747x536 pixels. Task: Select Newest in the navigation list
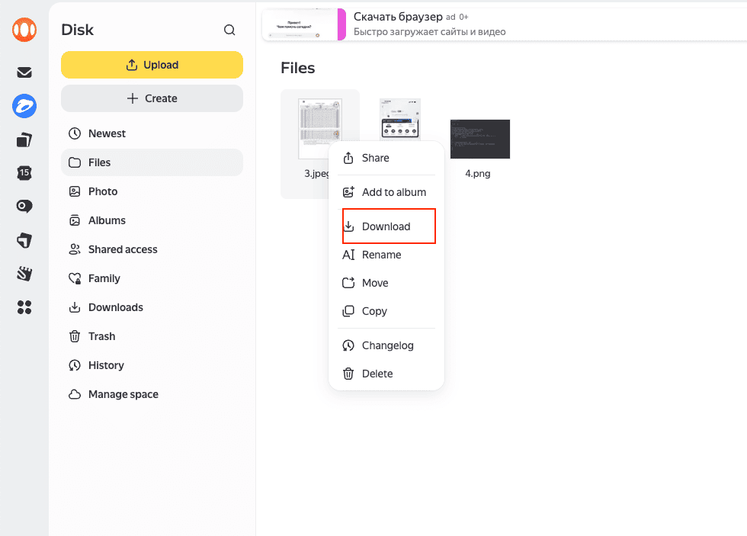click(x=107, y=133)
